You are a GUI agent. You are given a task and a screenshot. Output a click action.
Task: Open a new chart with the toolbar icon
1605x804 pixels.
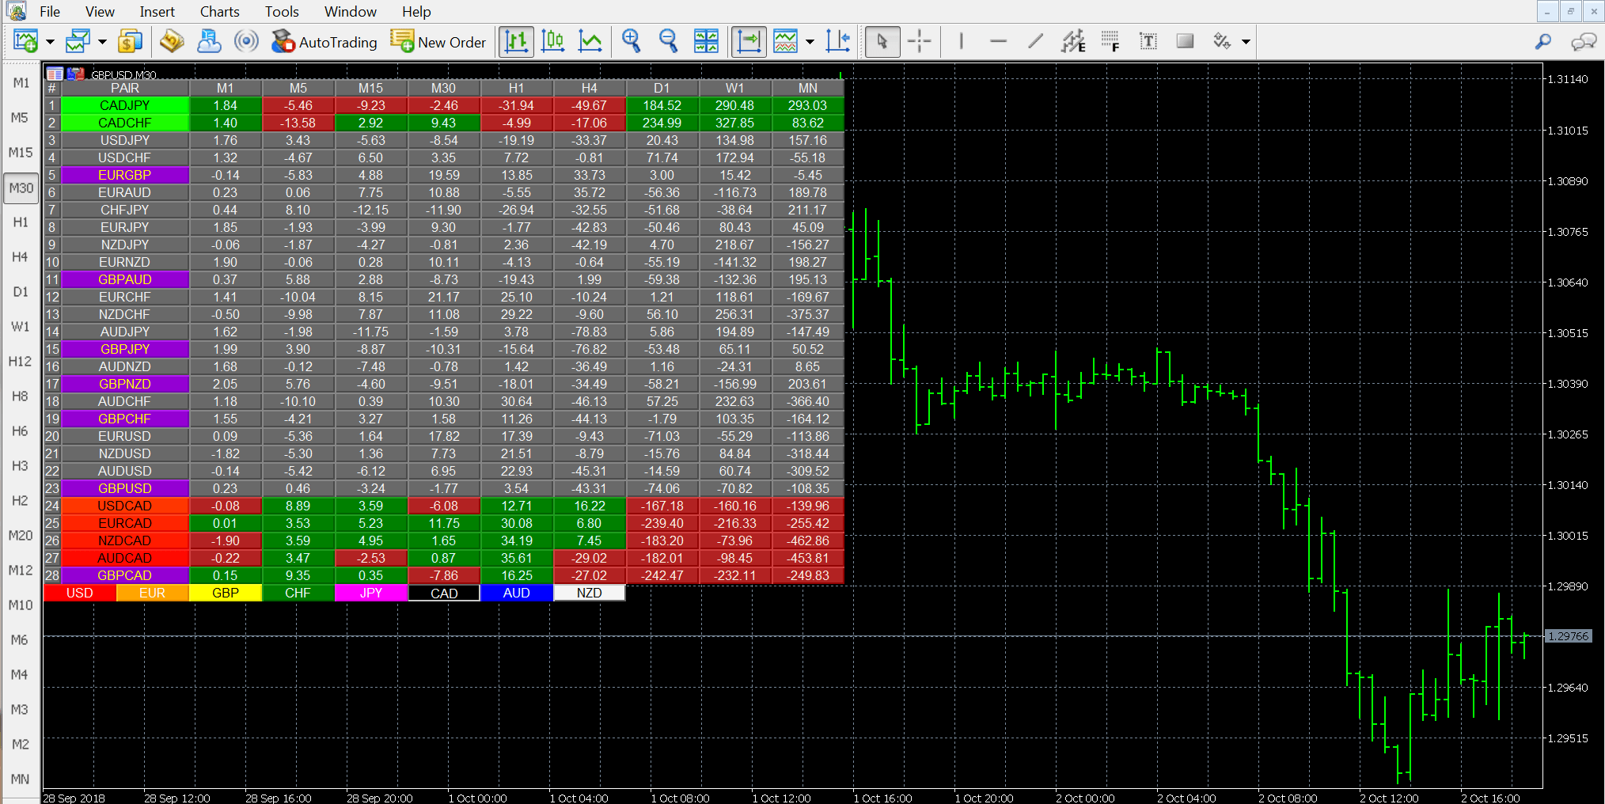tap(25, 41)
